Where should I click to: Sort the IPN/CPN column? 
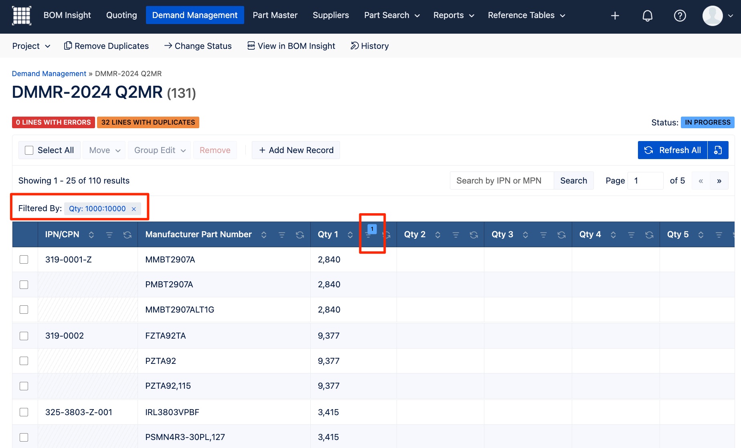coord(91,235)
